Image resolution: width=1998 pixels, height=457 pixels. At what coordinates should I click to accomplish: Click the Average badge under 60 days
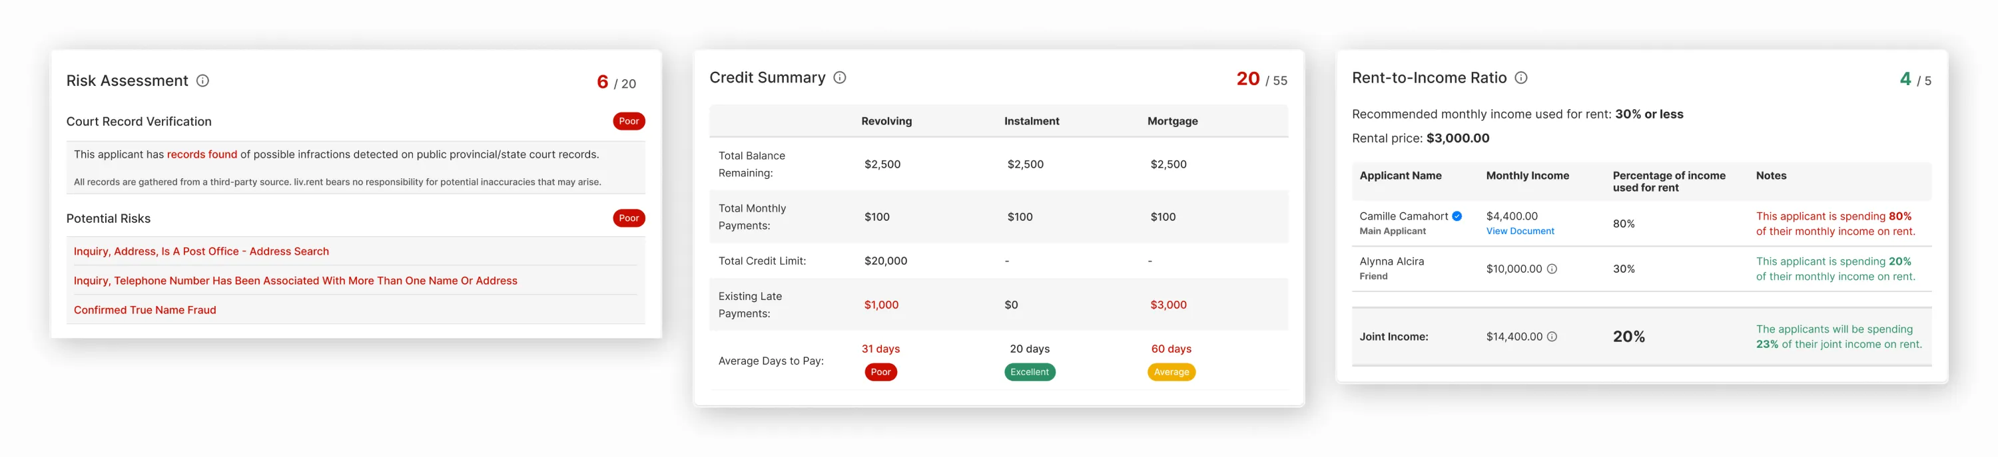pos(1171,372)
